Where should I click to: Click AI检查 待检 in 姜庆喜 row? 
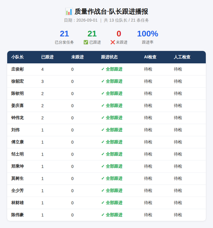(x=148, y=106)
